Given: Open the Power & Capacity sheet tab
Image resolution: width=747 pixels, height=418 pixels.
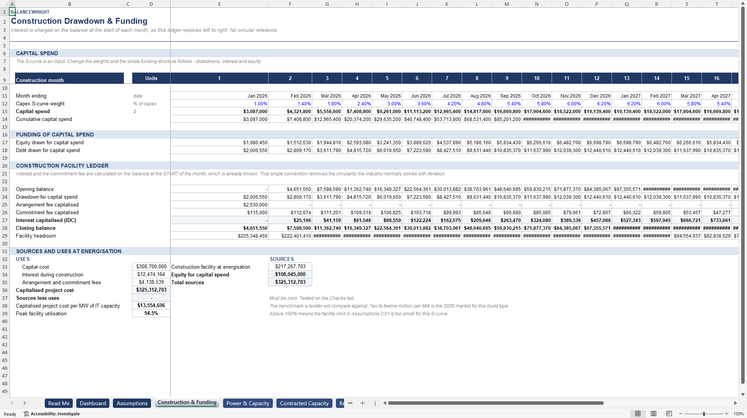Looking at the screenshot, I should [248, 403].
